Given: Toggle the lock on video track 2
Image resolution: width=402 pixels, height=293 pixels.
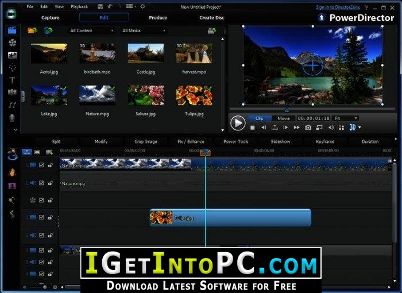Looking at the screenshot, I should click(x=51, y=218).
